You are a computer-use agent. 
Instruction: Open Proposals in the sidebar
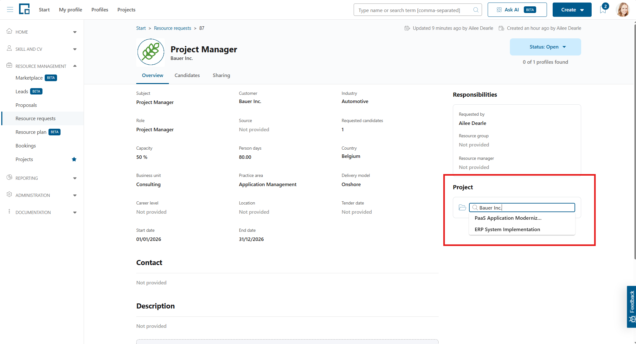tap(26, 105)
